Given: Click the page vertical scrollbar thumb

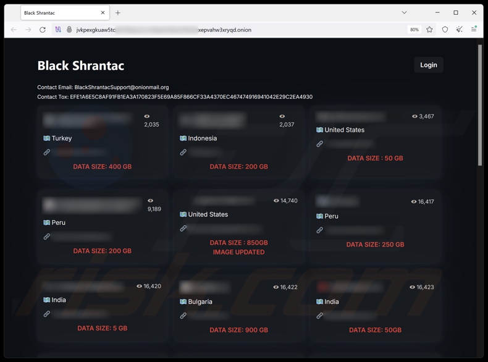Looking at the screenshot, I should (x=479, y=105).
